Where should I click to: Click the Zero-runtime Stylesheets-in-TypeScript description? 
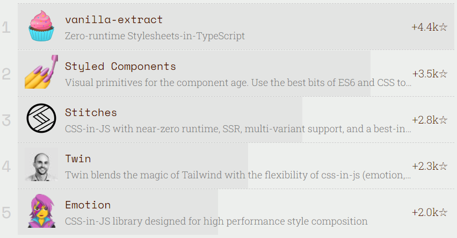coord(155,36)
